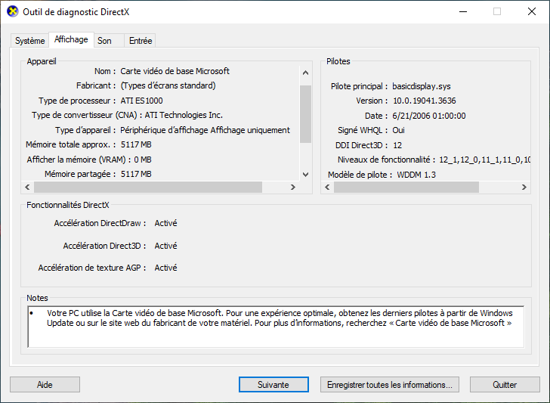Click the Accélération de texture AGP 'Activé' value
Image resolution: width=550 pixels, height=403 pixels.
pyautogui.click(x=166, y=268)
